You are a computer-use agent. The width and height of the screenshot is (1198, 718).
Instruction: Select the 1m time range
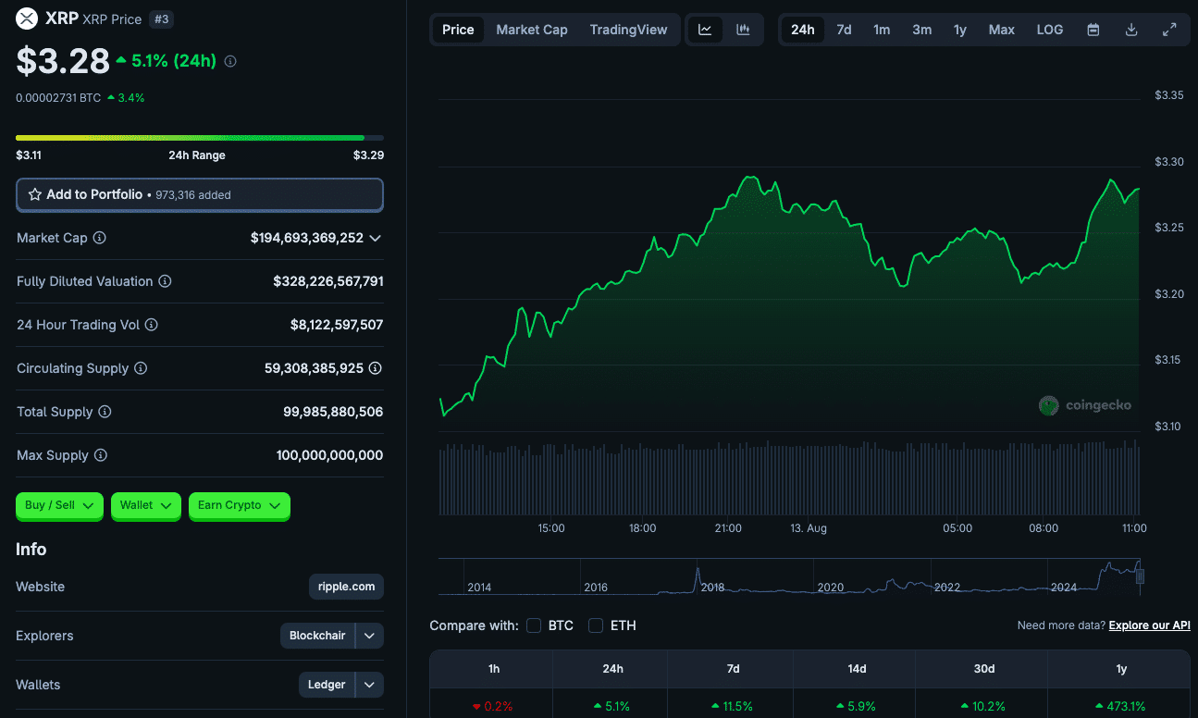(882, 30)
